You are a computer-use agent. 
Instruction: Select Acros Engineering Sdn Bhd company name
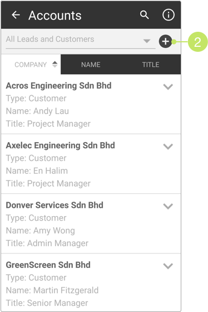tap(58, 86)
